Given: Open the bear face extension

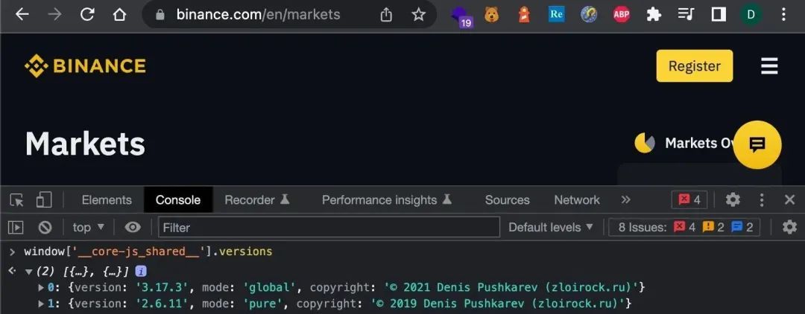Looking at the screenshot, I should (x=491, y=14).
